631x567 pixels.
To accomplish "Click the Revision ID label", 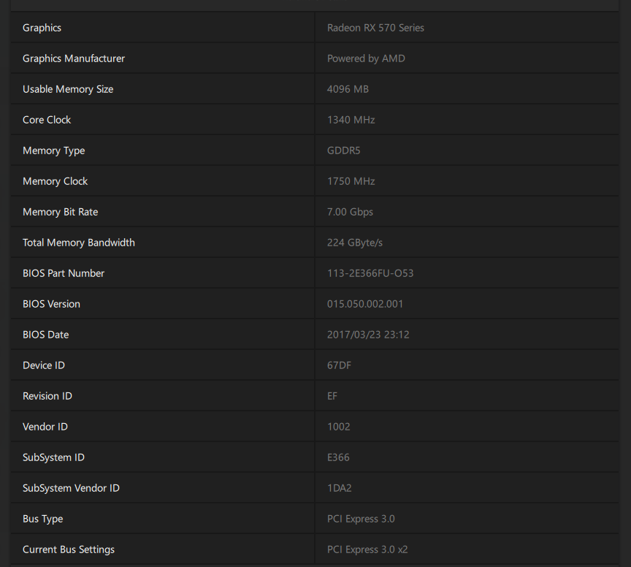I will coord(47,396).
